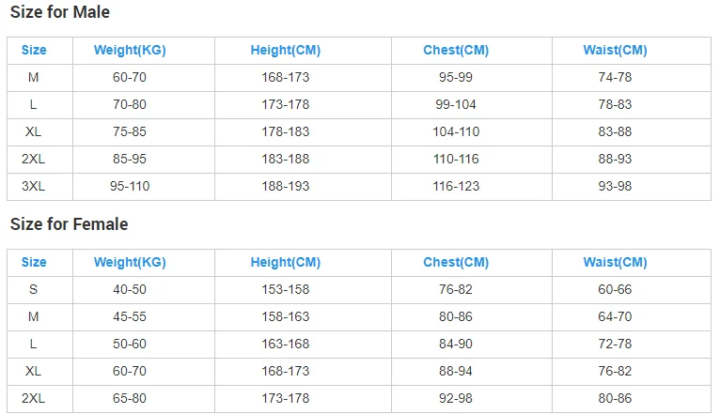Select the 116-123 chest measurement cell
Image resolution: width=720 pixels, height=414 pixels.
[x=456, y=187]
